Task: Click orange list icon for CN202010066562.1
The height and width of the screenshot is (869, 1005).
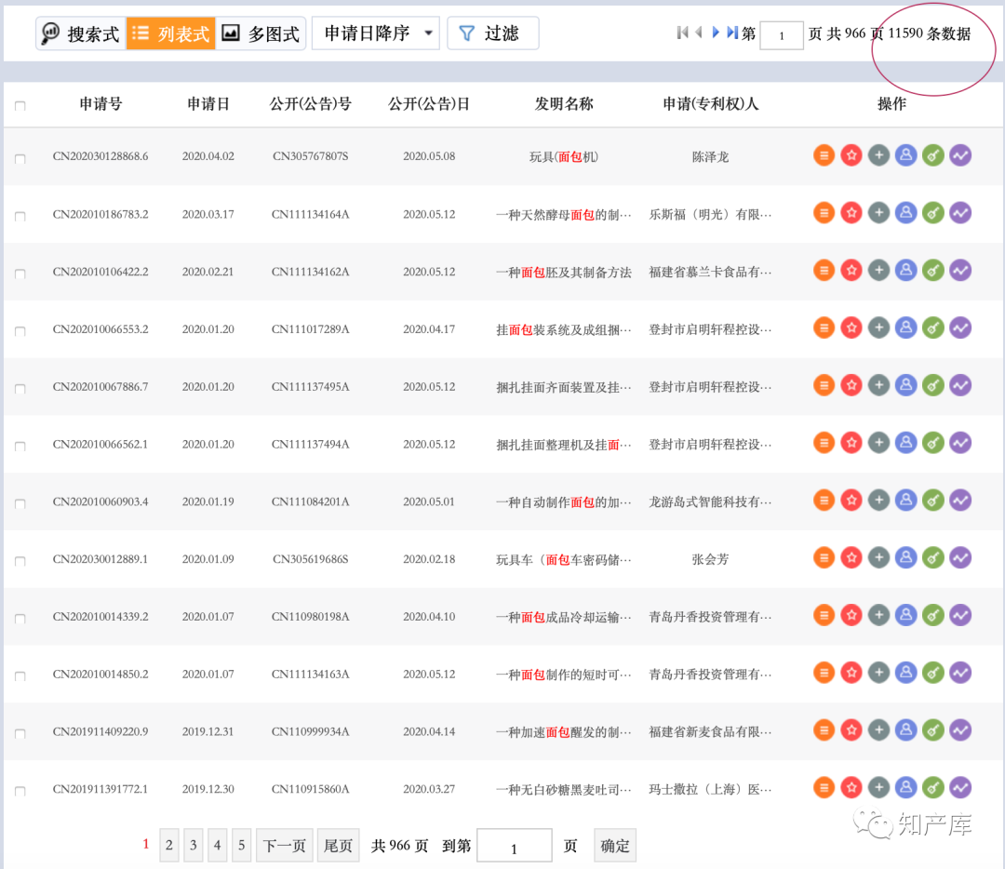Action: click(824, 443)
